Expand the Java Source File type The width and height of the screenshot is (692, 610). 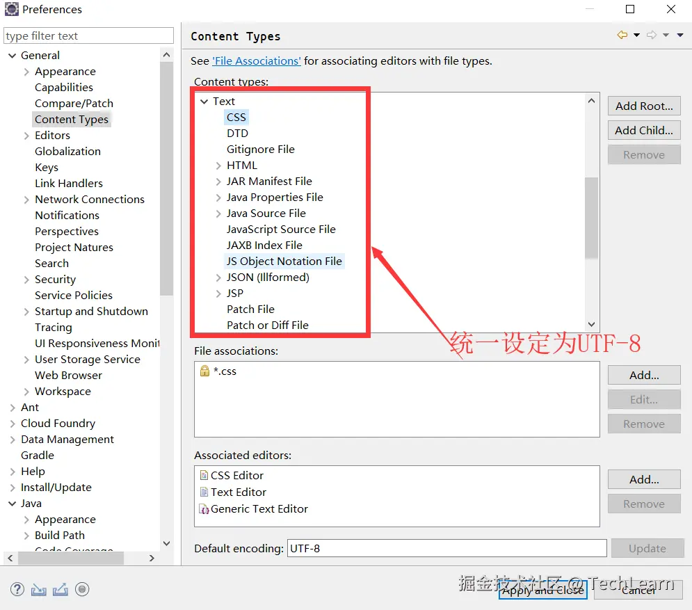pyautogui.click(x=218, y=214)
